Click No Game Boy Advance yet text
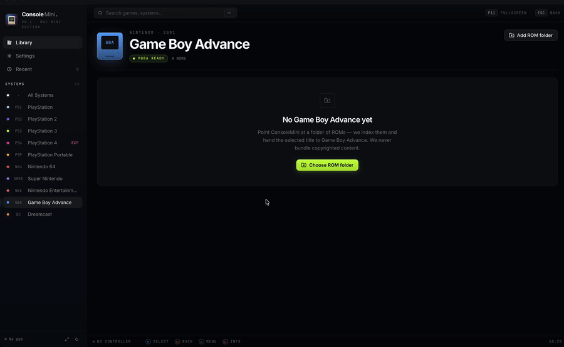Screen dimensions: 564x347 [327, 120]
